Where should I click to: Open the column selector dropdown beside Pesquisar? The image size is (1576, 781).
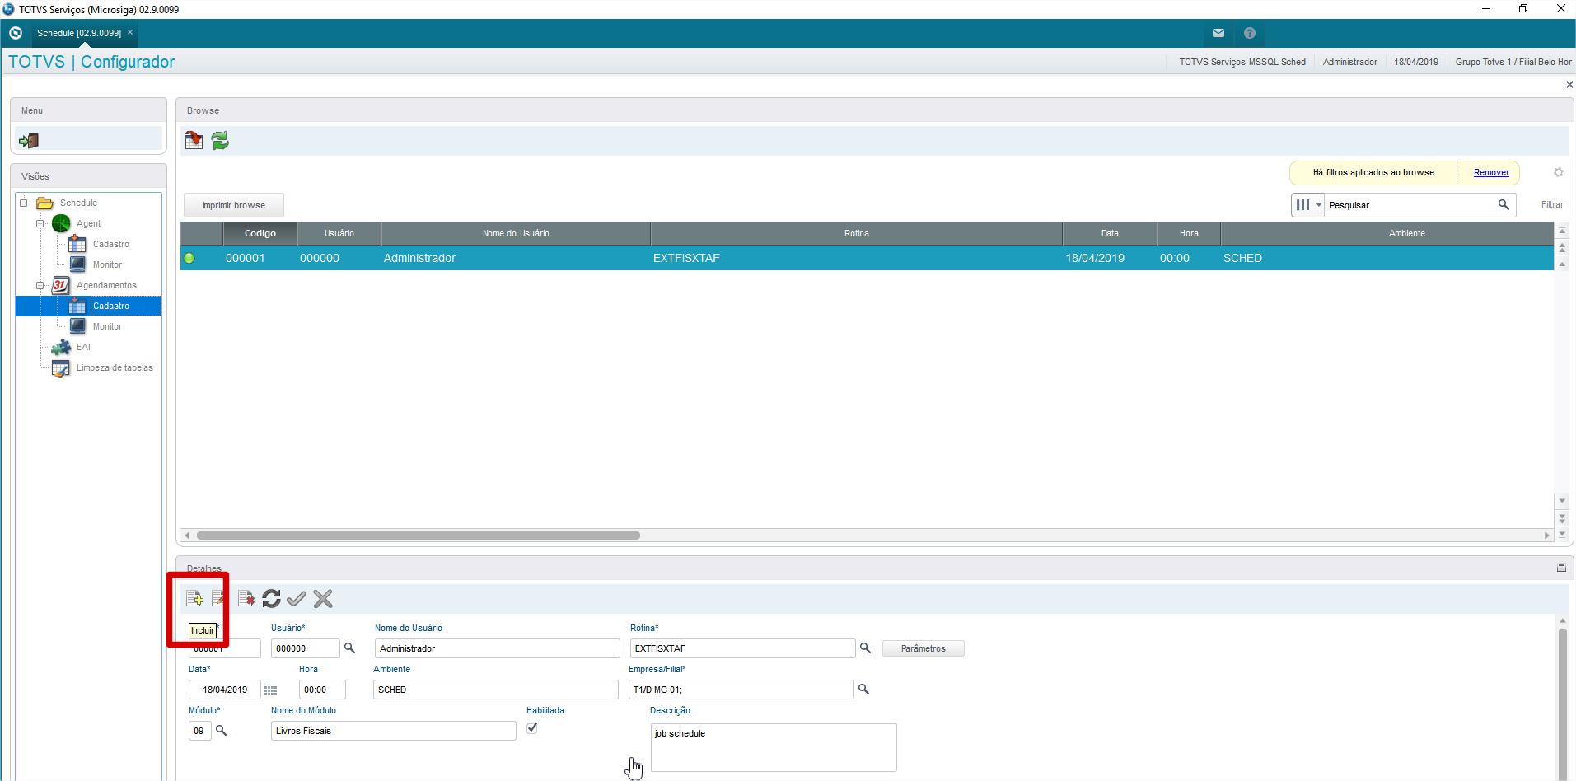tap(1308, 205)
